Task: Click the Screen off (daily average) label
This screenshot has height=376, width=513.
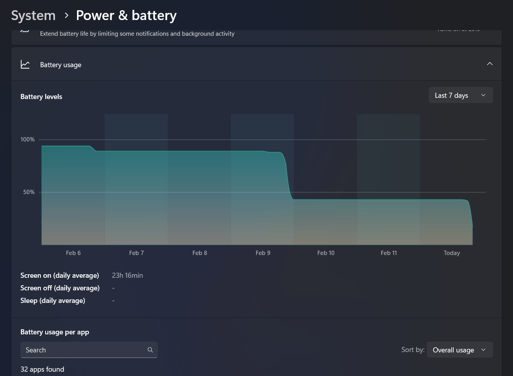Action: [x=60, y=288]
